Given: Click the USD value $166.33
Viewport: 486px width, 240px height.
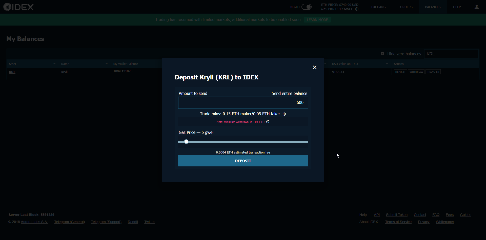Looking at the screenshot, I should tap(338, 72).
